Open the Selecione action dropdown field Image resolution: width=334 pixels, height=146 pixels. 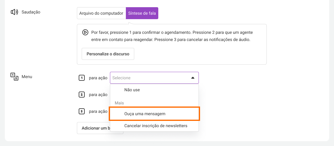154,78
